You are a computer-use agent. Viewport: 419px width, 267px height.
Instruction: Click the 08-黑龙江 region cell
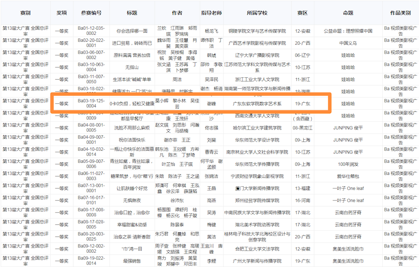point(303,128)
